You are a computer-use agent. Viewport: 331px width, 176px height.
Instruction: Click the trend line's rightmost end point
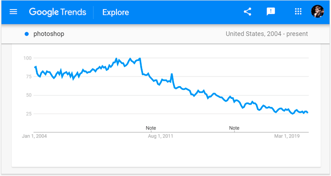308,113
